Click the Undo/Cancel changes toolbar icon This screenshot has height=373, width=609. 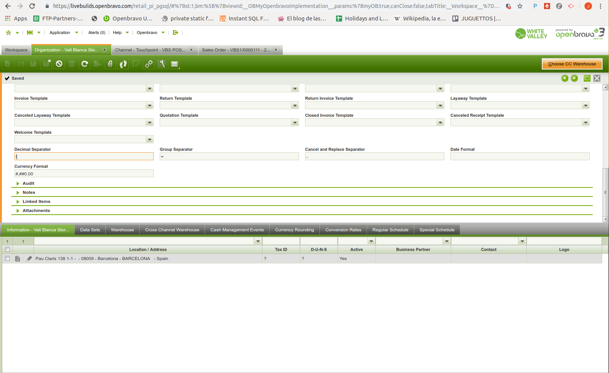point(59,64)
